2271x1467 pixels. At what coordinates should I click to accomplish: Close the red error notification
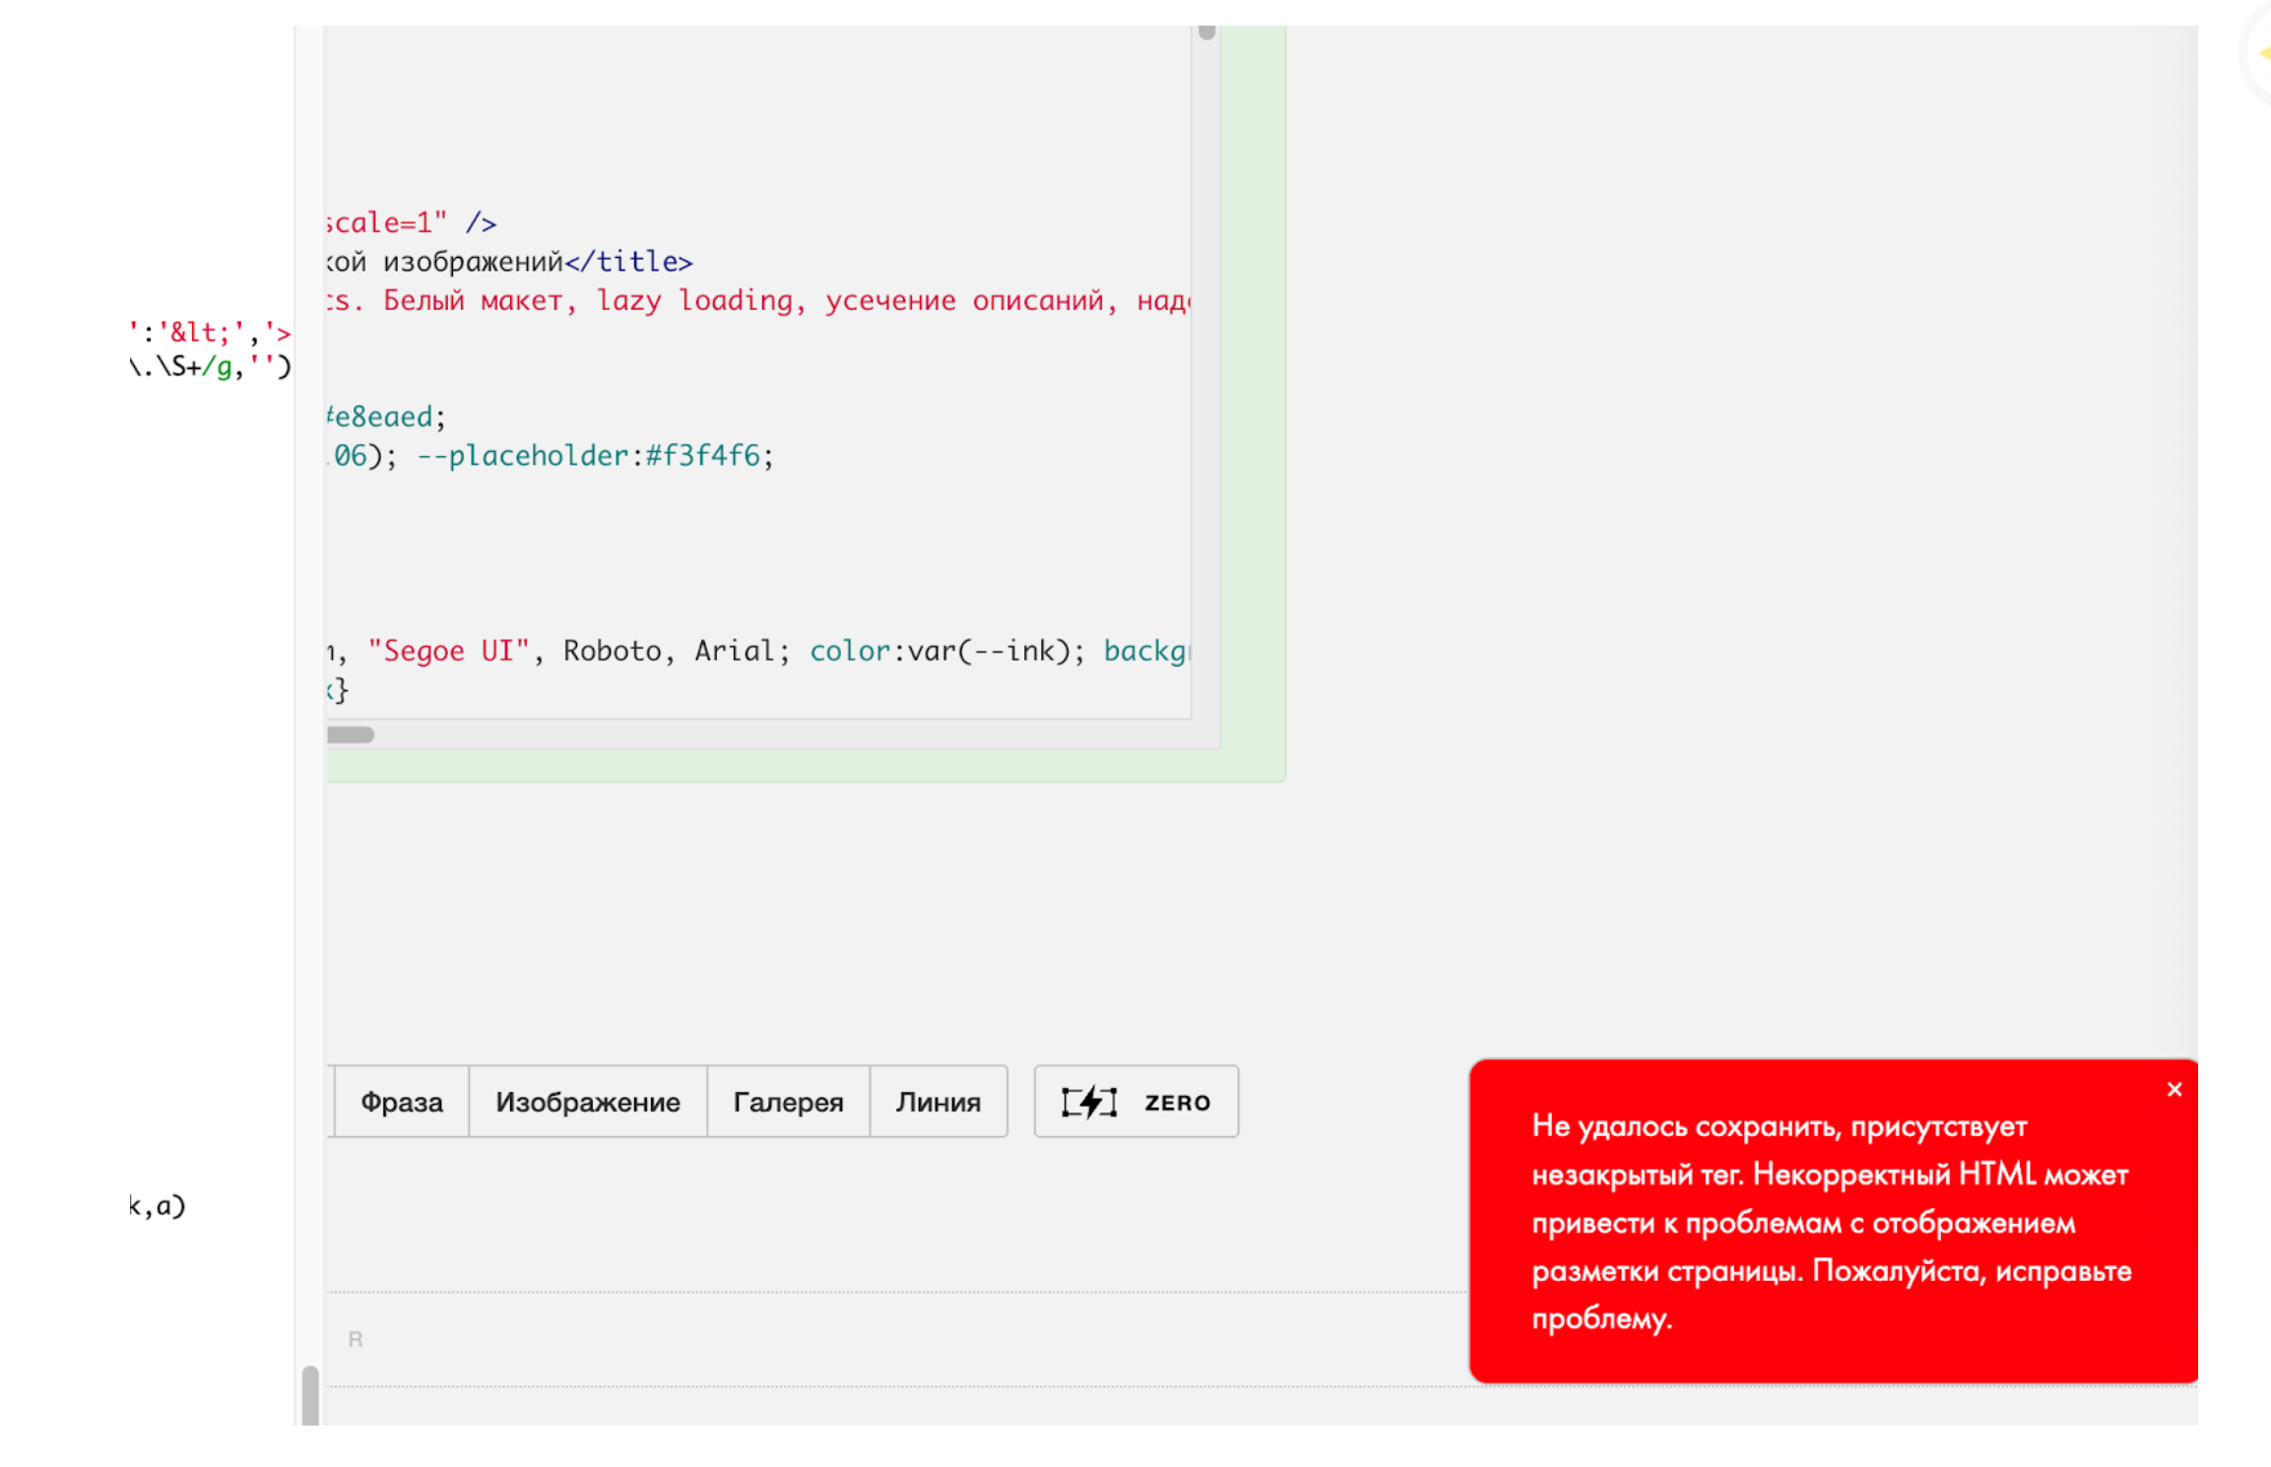[x=2174, y=1089]
